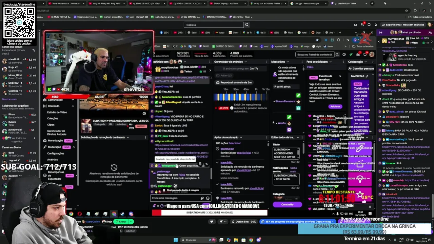Viewport: 434px width, 244px height.
Task: Collapse the Moderação menu section
Action: coord(74,147)
